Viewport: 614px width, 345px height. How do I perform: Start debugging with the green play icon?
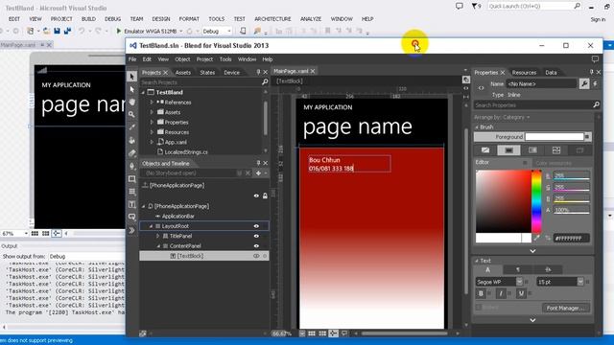pos(119,31)
